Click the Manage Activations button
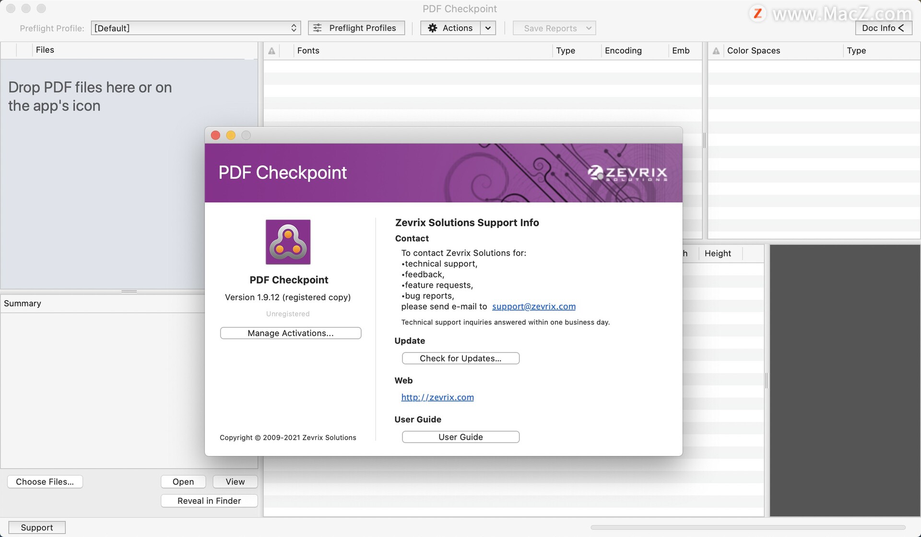 coord(290,332)
